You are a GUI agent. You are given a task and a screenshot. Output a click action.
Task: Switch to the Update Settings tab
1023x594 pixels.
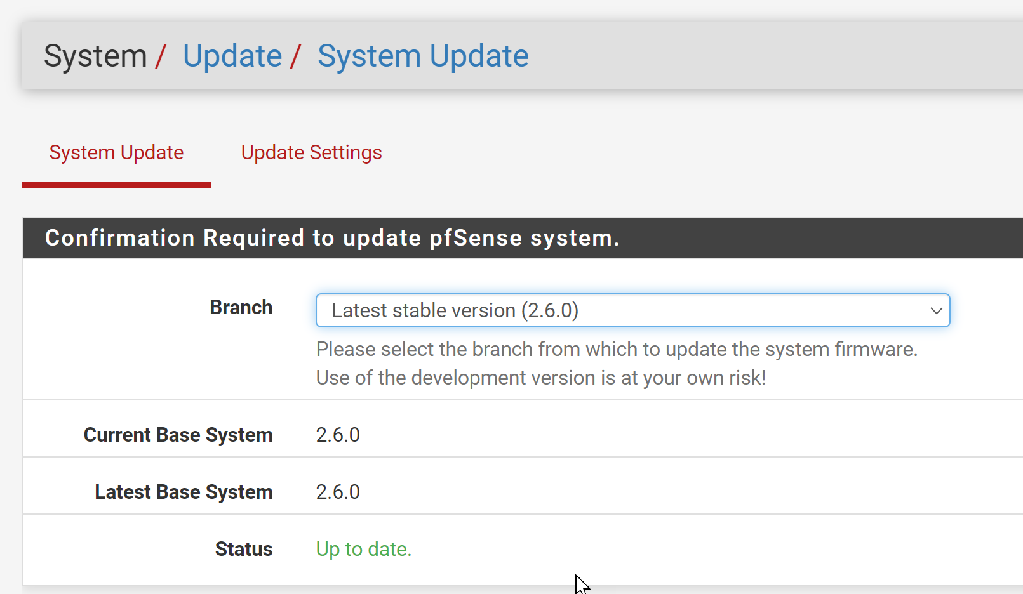click(311, 153)
